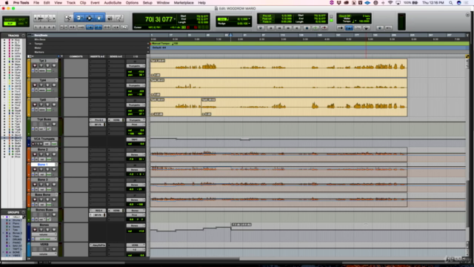The image size is (474, 267).
Task: Toggle Post-roll in the transport
Action: [267, 19]
